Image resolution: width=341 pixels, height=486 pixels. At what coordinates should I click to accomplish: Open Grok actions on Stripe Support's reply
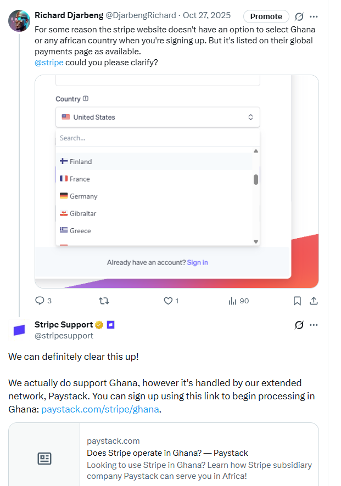pos(299,325)
